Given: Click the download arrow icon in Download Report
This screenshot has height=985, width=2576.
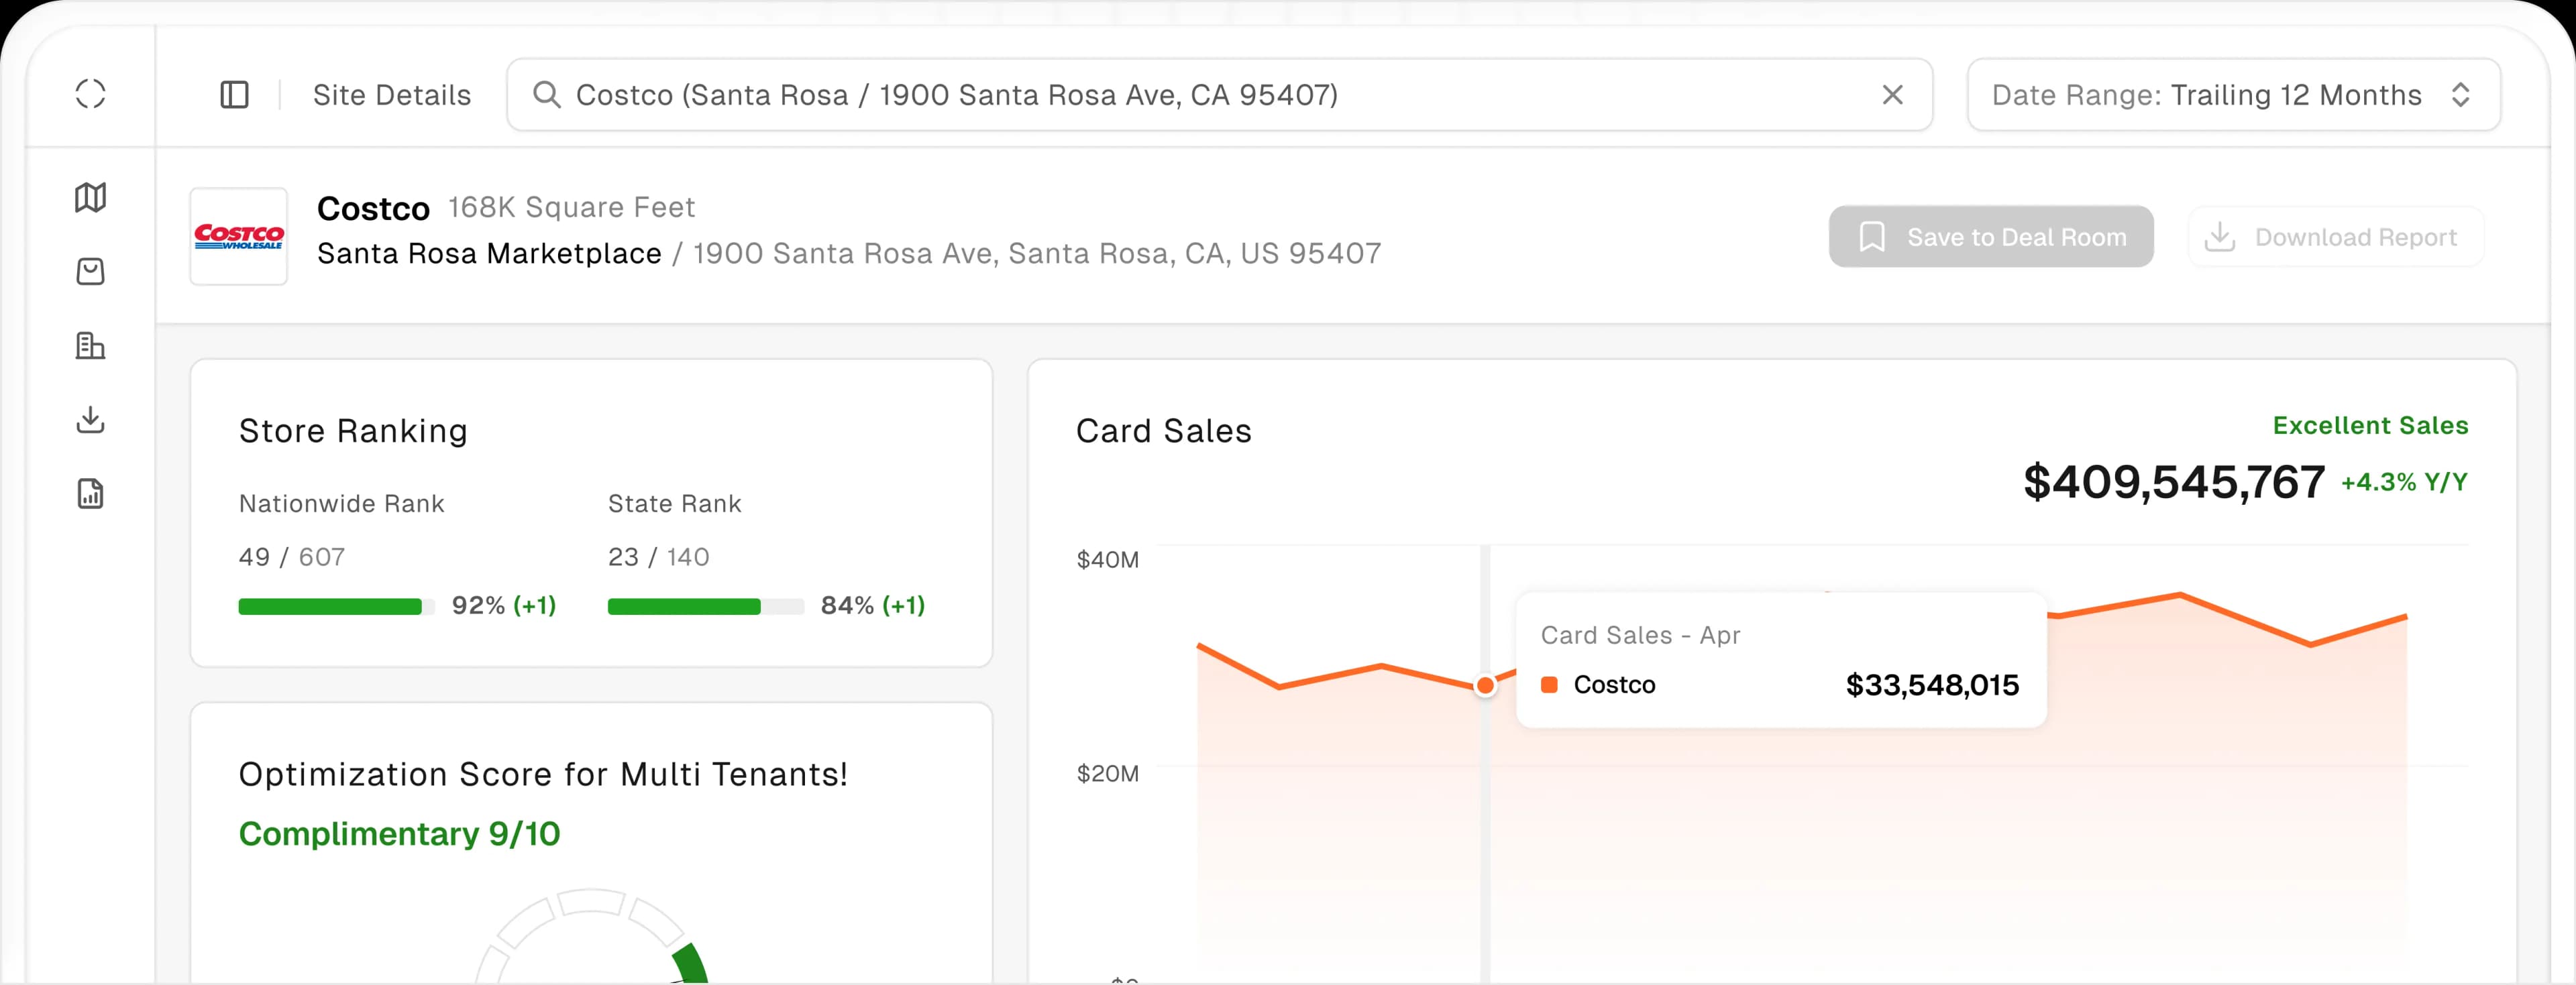Looking at the screenshot, I should [x=2219, y=237].
